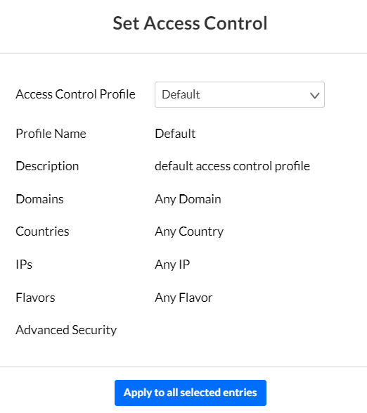This screenshot has height=413, width=367.
Task: Click the Description label
Action: click(x=47, y=166)
